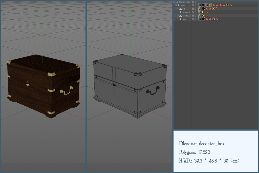Click the lid polygon object icon
The height and width of the screenshot is (173, 259).
181,9
